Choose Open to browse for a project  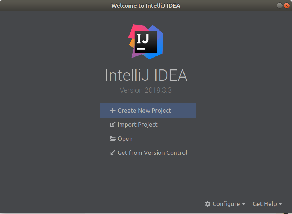[125, 138]
